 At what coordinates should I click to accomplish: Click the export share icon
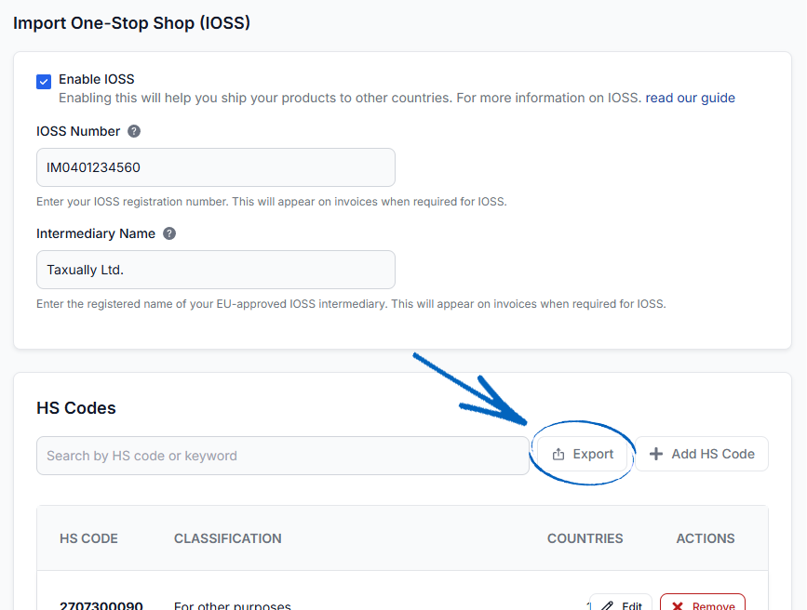[558, 454]
